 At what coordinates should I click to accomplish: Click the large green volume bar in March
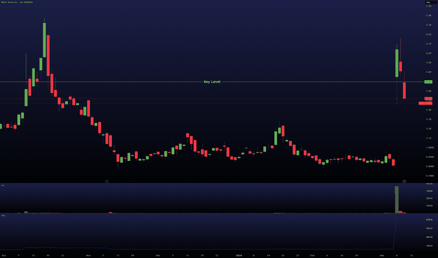[397, 199]
